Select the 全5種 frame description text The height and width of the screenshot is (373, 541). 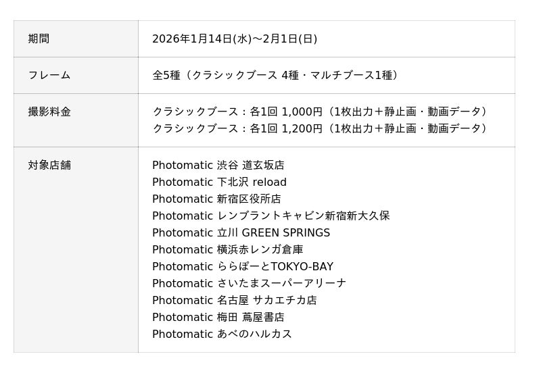coord(274,76)
